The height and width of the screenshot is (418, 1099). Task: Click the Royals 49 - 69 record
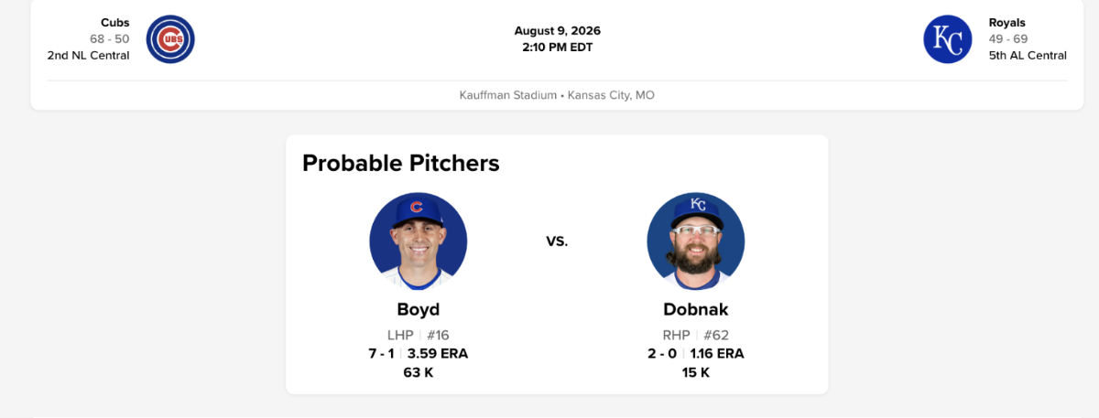1008,38
